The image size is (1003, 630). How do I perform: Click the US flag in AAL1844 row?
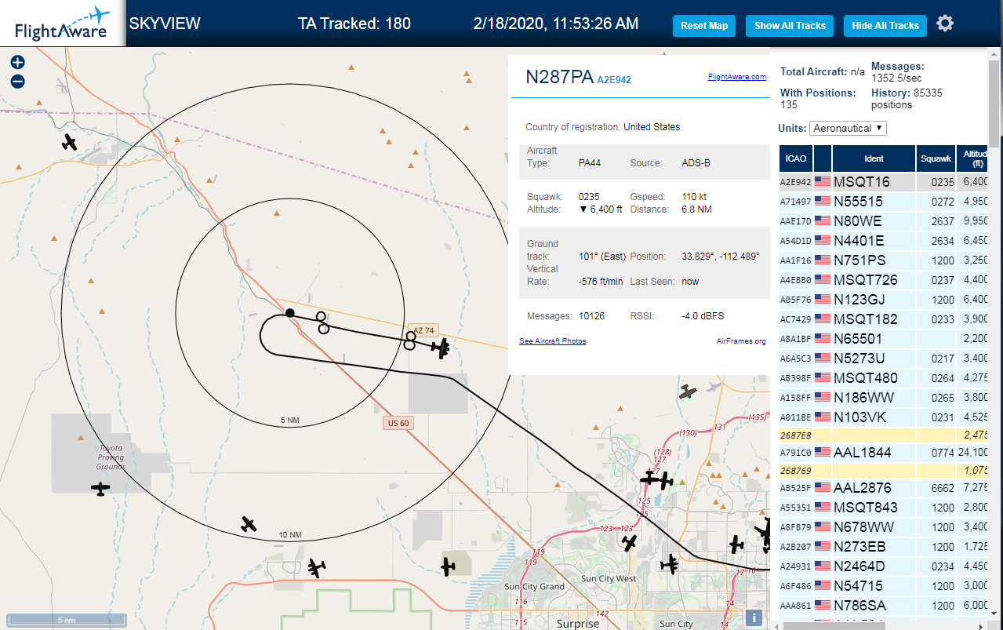click(x=823, y=453)
